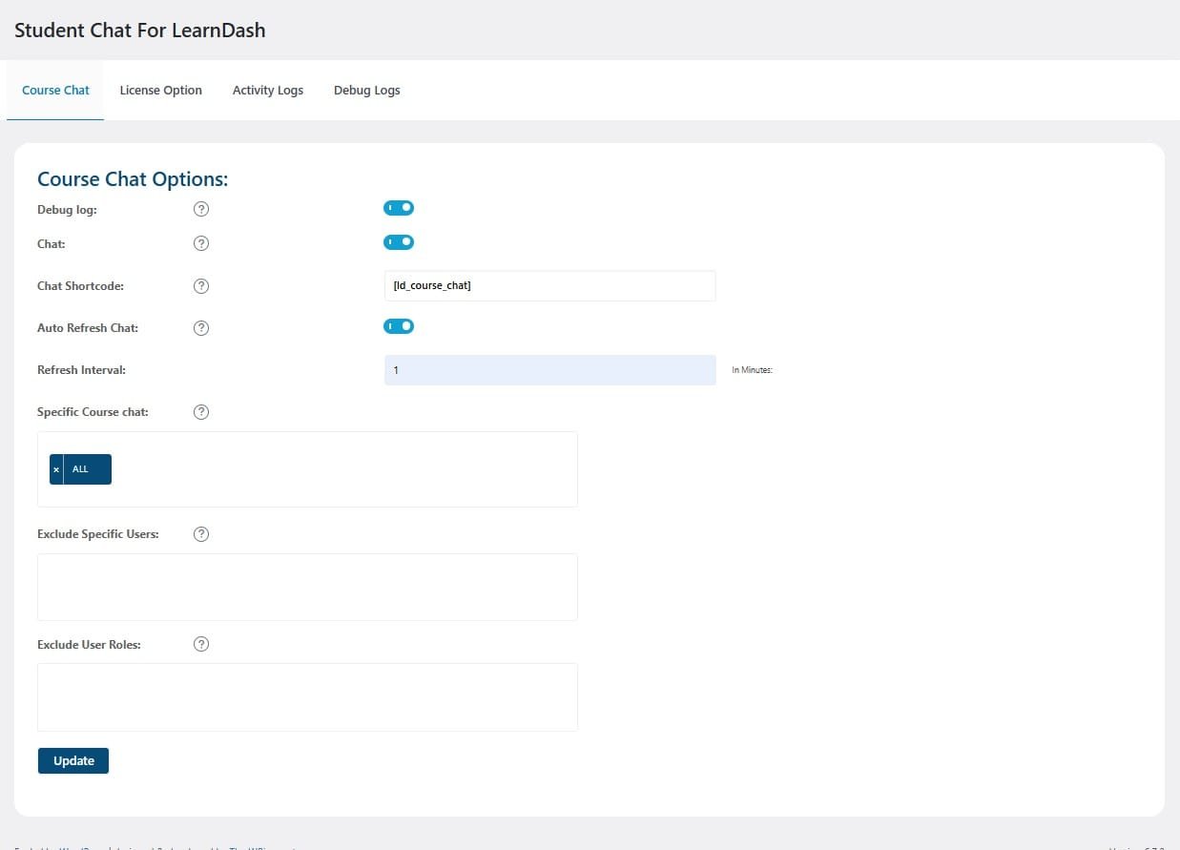Click into the Refresh Interval field

coord(549,370)
